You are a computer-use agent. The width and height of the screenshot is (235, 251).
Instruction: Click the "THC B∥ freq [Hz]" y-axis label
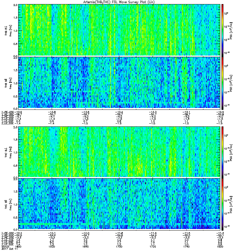tap(8, 205)
